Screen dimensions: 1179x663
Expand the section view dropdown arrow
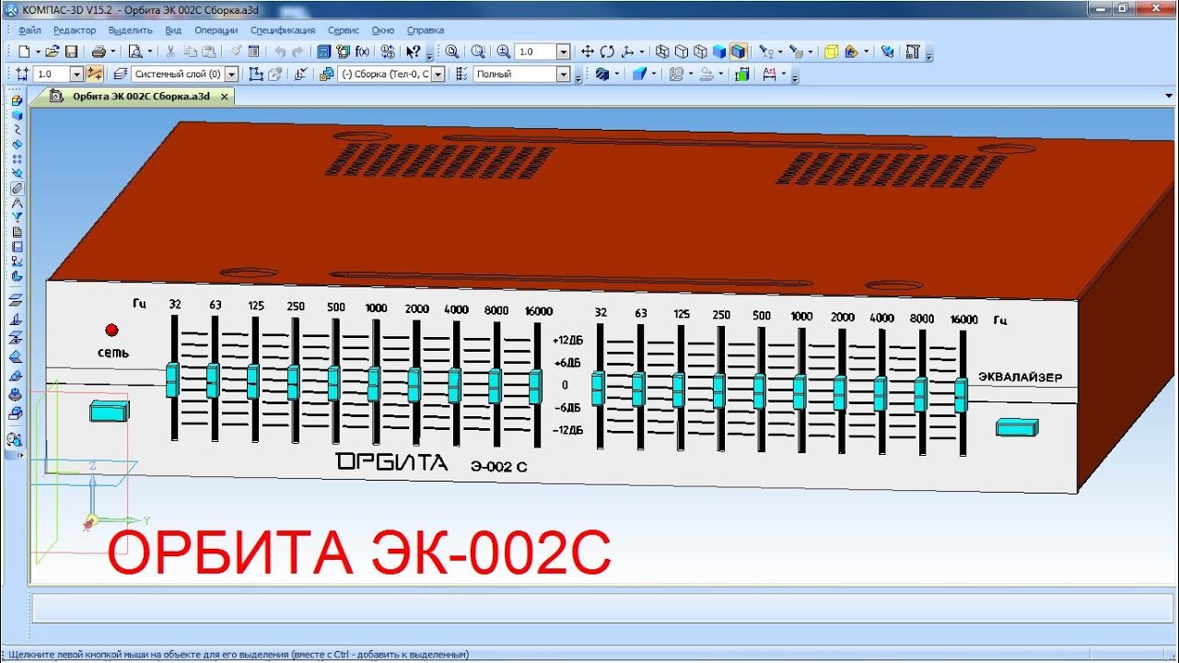click(x=616, y=74)
